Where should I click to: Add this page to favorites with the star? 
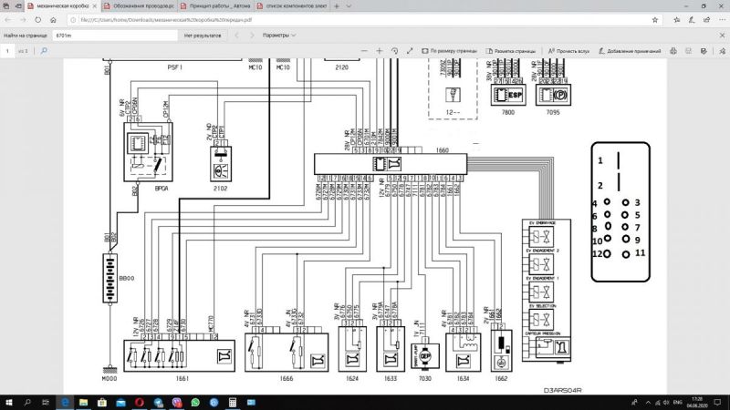(x=655, y=20)
